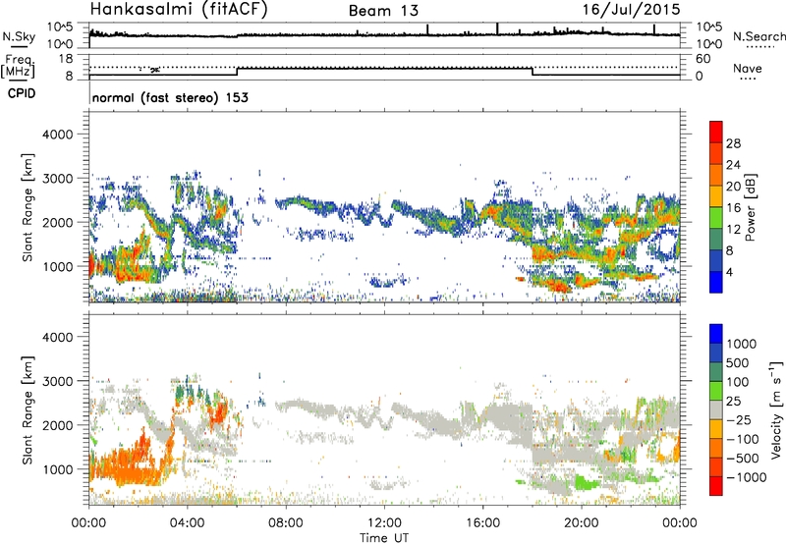Viewport: 786px width, 544px height.
Task: Click the 'Power [dB]' colorbar label
Action: click(x=750, y=207)
